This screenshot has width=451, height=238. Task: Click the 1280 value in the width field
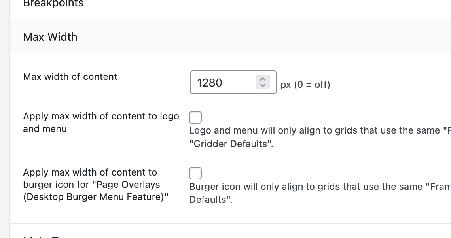tap(210, 83)
